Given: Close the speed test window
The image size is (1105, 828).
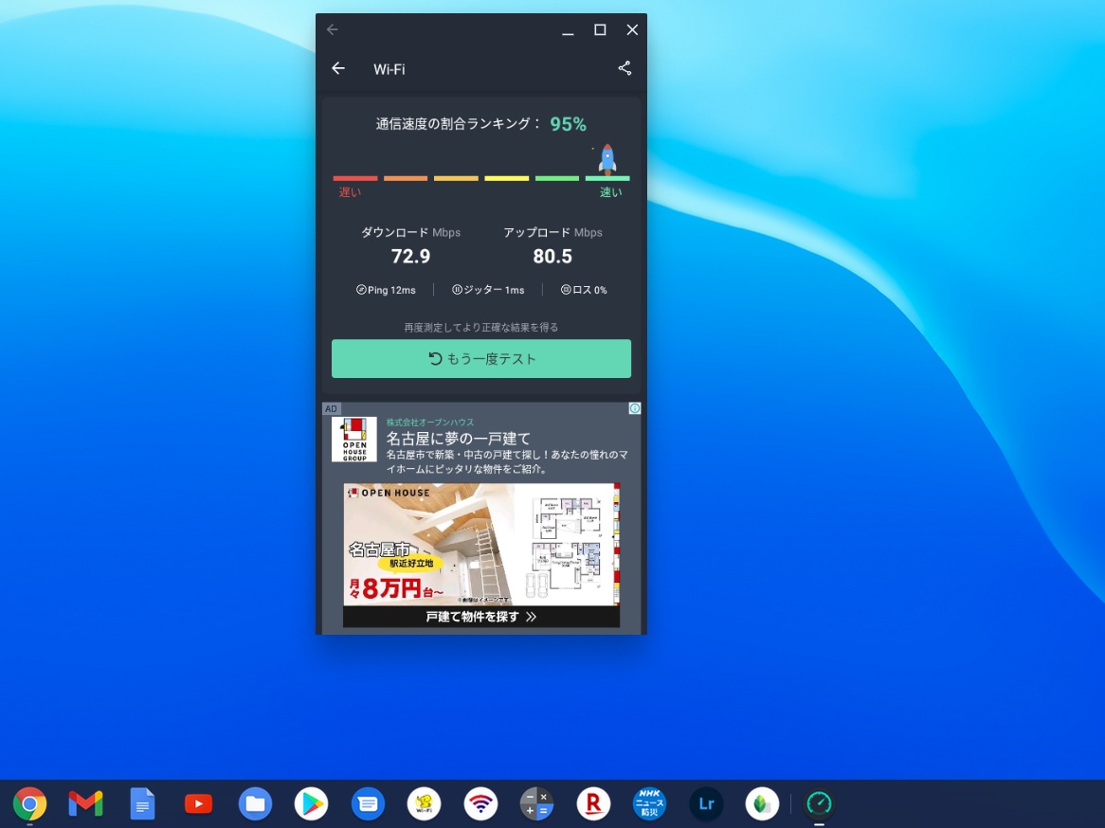Looking at the screenshot, I should point(632,29).
